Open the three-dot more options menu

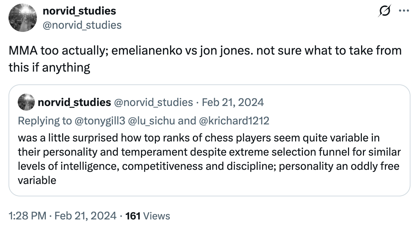tap(404, 11)
